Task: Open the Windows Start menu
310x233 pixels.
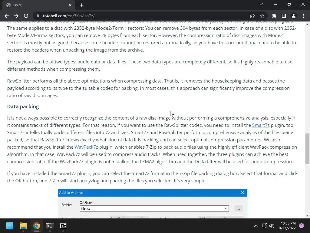Action: tap(10, 226)
